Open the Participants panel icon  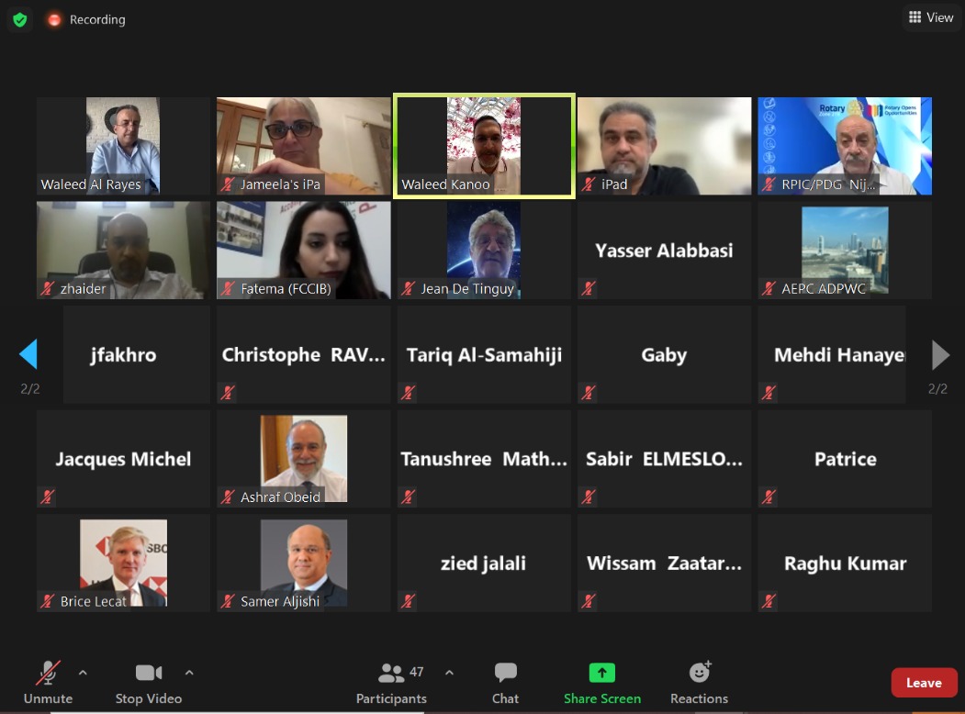(391, 674)
